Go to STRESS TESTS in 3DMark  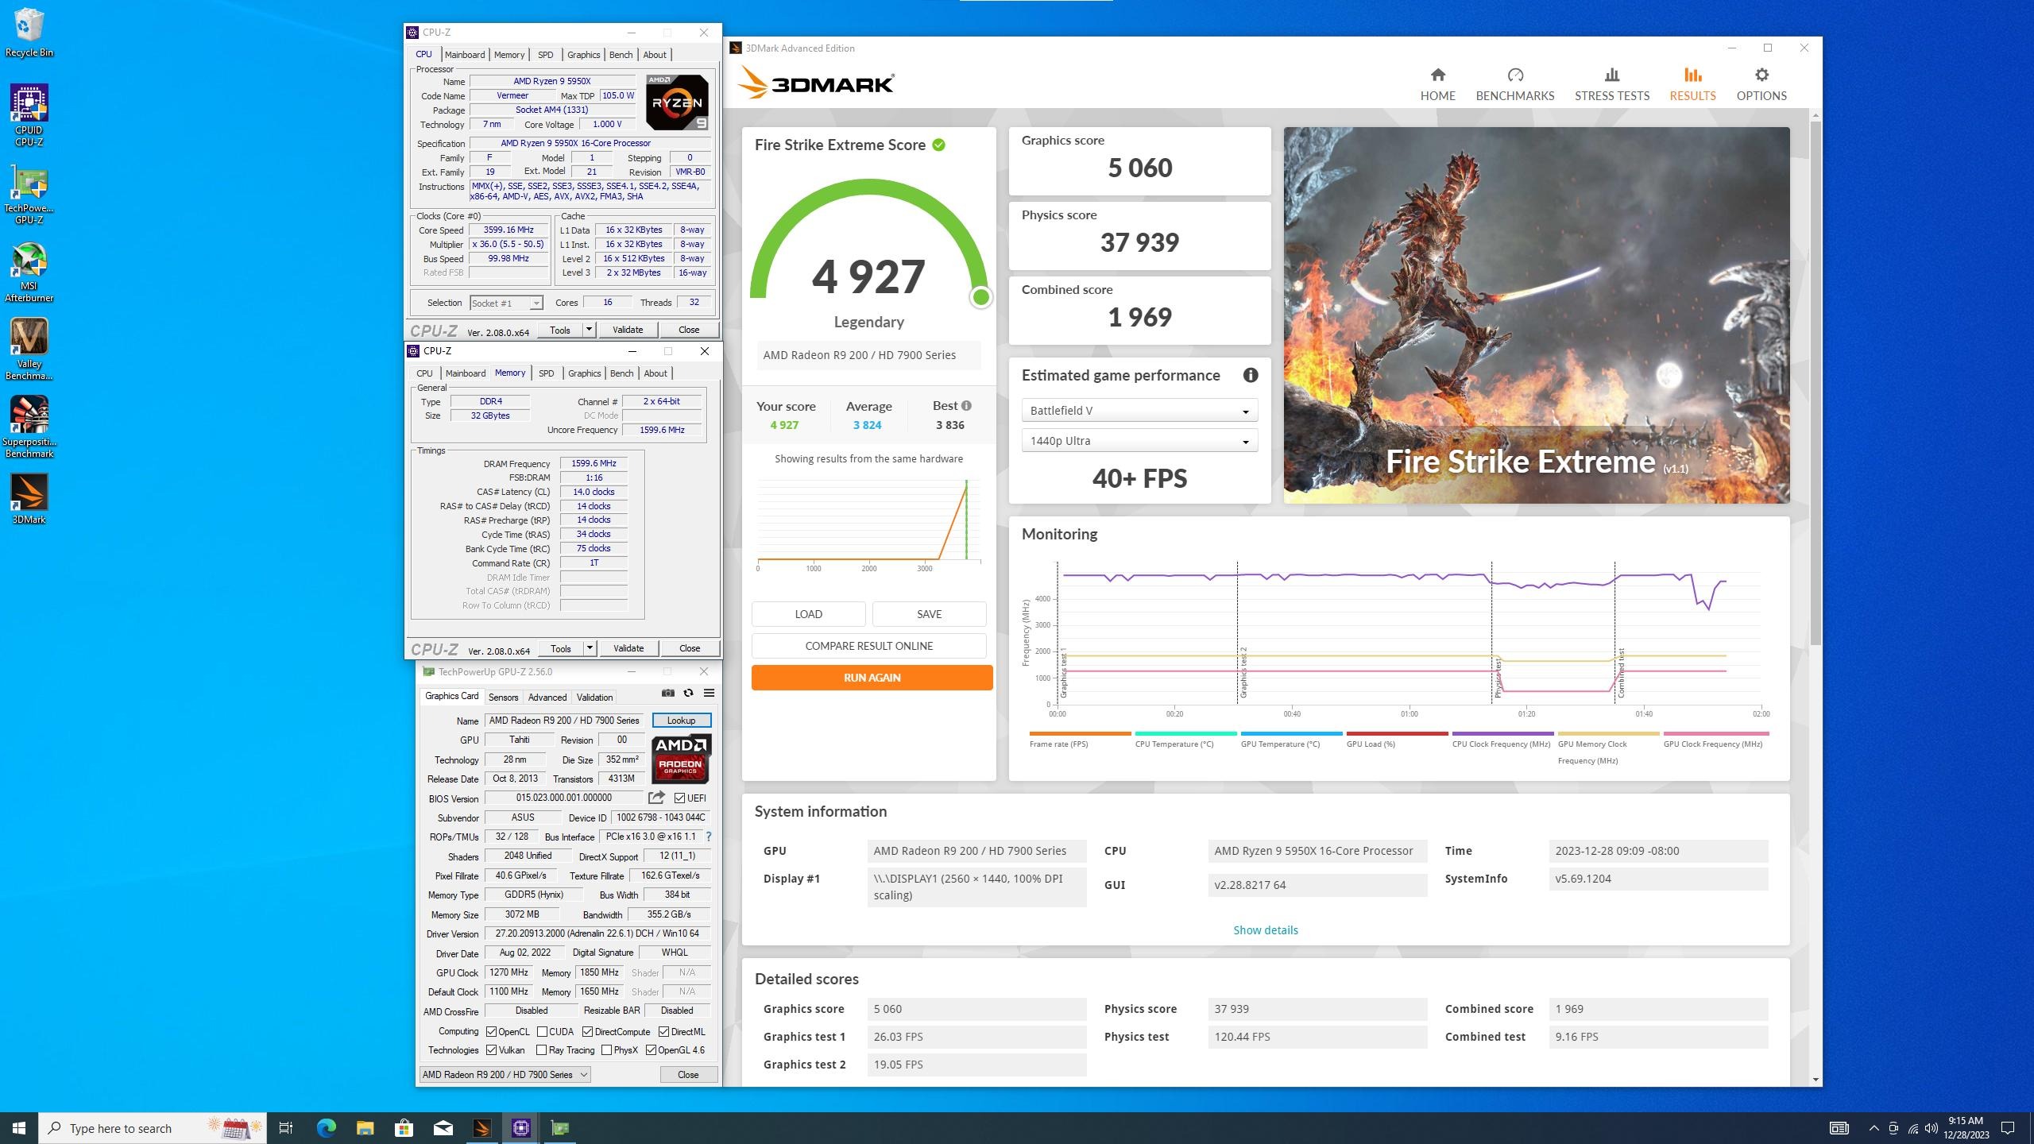click(1611, 84)
